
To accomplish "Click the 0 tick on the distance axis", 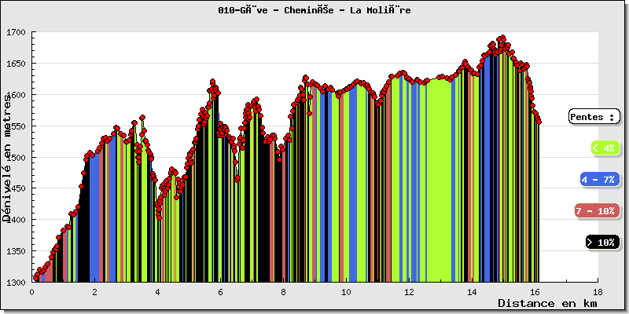I will pos(31,291).
